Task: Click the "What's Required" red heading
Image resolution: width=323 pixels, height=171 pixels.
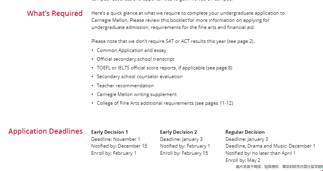Action: pyautogui.click(x=55, y=13)
